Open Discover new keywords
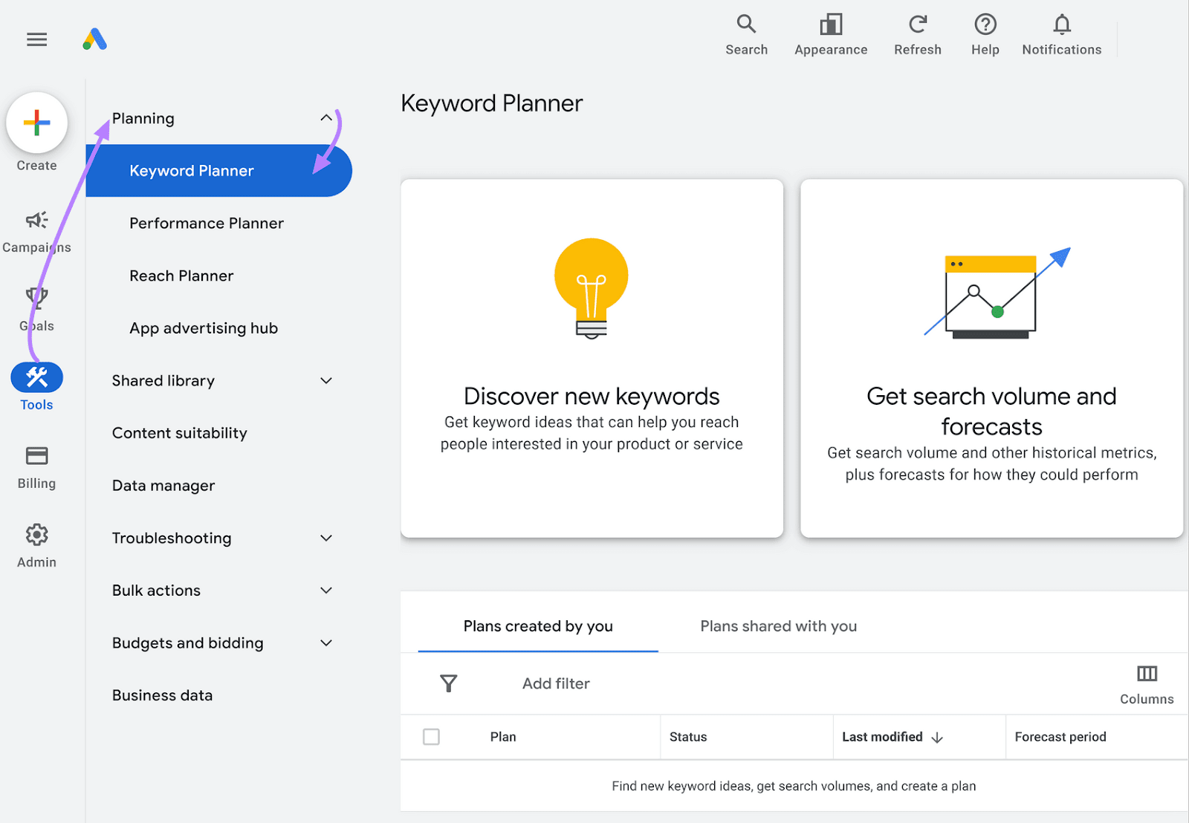The width and height of the screenshot is (1189, 823). click(592, 359)
